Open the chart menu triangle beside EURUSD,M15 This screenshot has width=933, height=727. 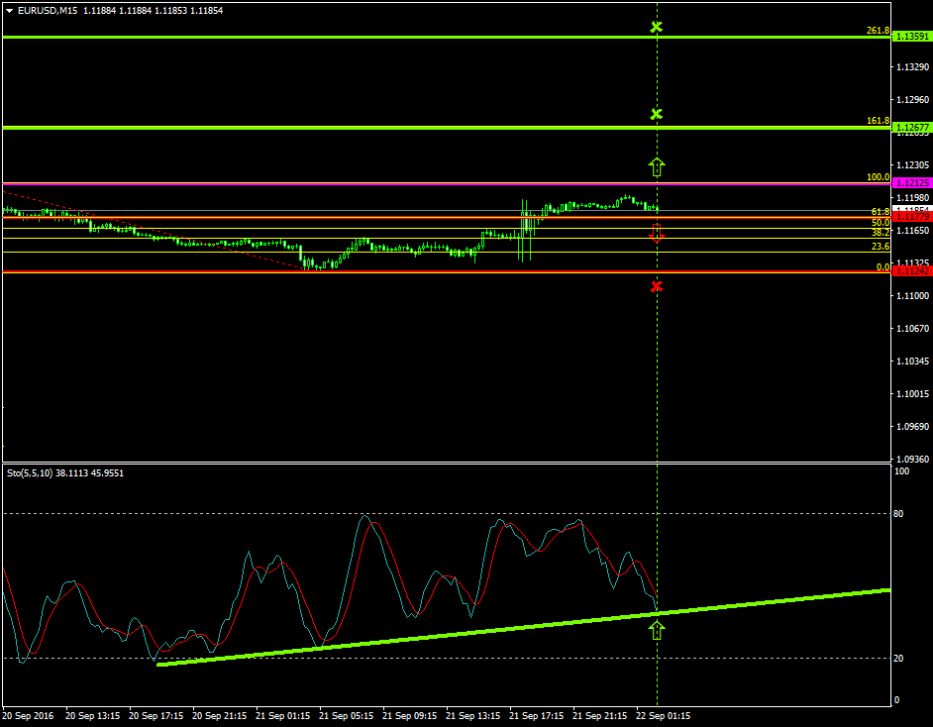pos(10,11)
